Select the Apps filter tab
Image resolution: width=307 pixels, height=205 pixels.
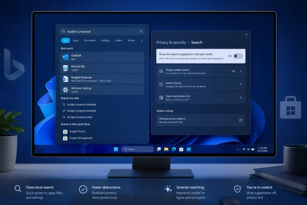pos(76,41)
